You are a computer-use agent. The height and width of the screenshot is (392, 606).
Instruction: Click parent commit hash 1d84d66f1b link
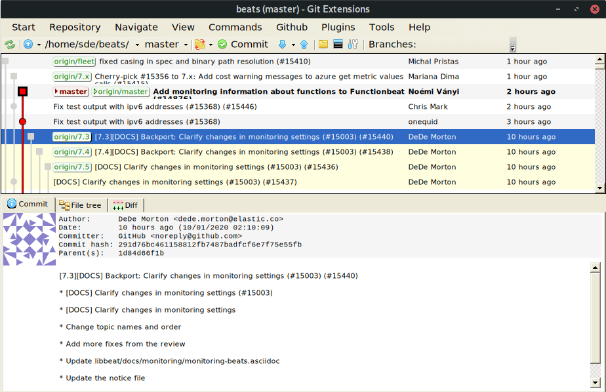(x=141, y=253)
